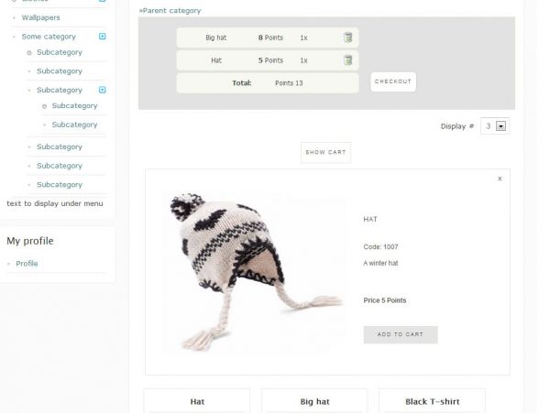Close the hat product popup

(x=500, y=179)
